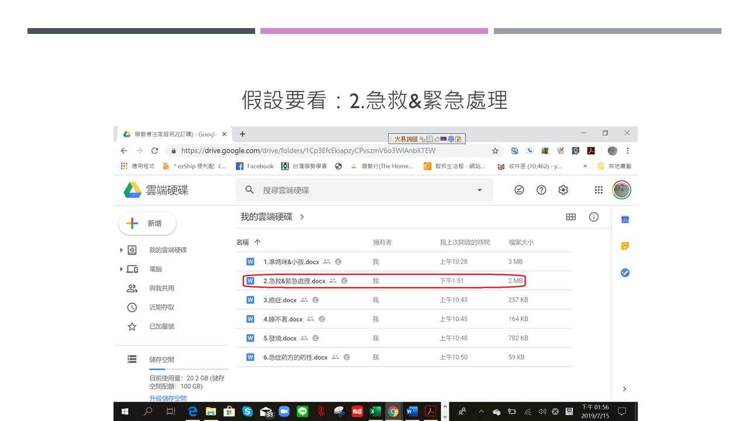Expand 電腦 tree in sidebar
Image resolution: width=749 pixels, height=421 pixels.
(121, 269)
